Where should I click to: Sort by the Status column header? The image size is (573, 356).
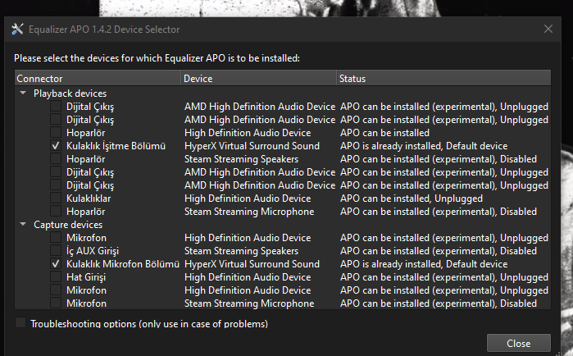click(443, 79)
